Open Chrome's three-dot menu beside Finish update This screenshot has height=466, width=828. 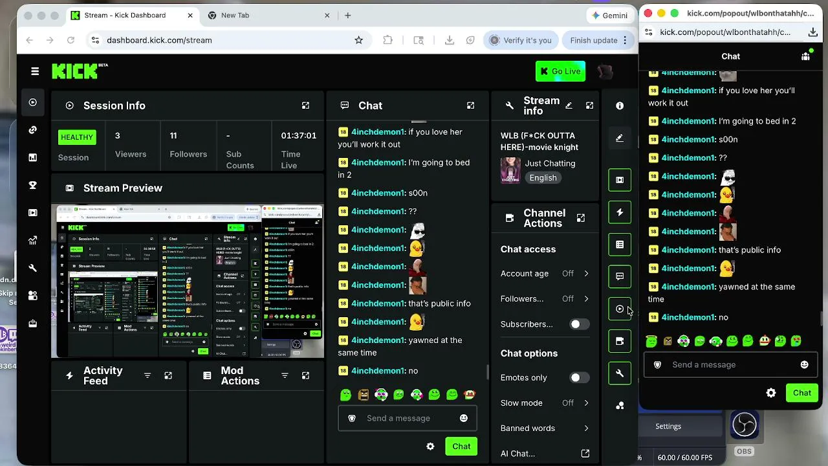(x=625, y=40)
